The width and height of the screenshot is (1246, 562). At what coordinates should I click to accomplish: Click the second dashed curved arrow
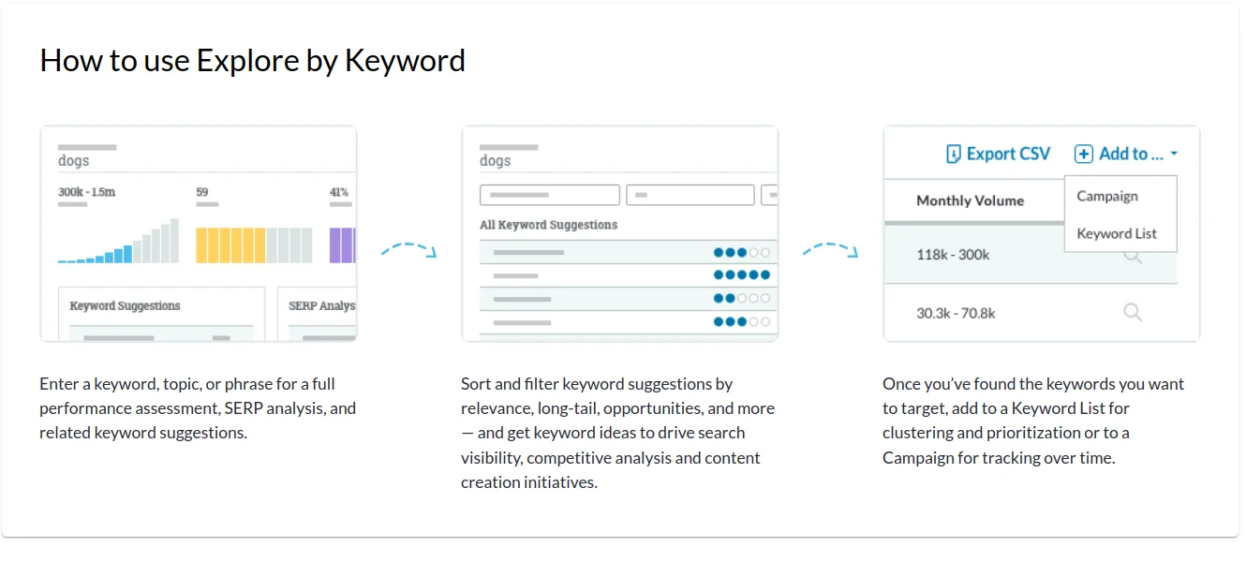(830, 249)
